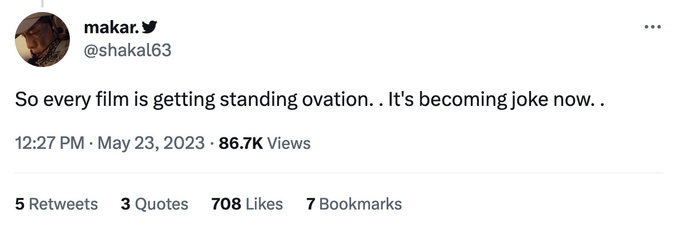Click "It's becoming joke now" sentence
677x229 pixels.
[x=489, y=100]
